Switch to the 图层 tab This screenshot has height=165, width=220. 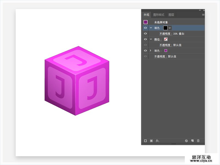[x=171, y=15]
